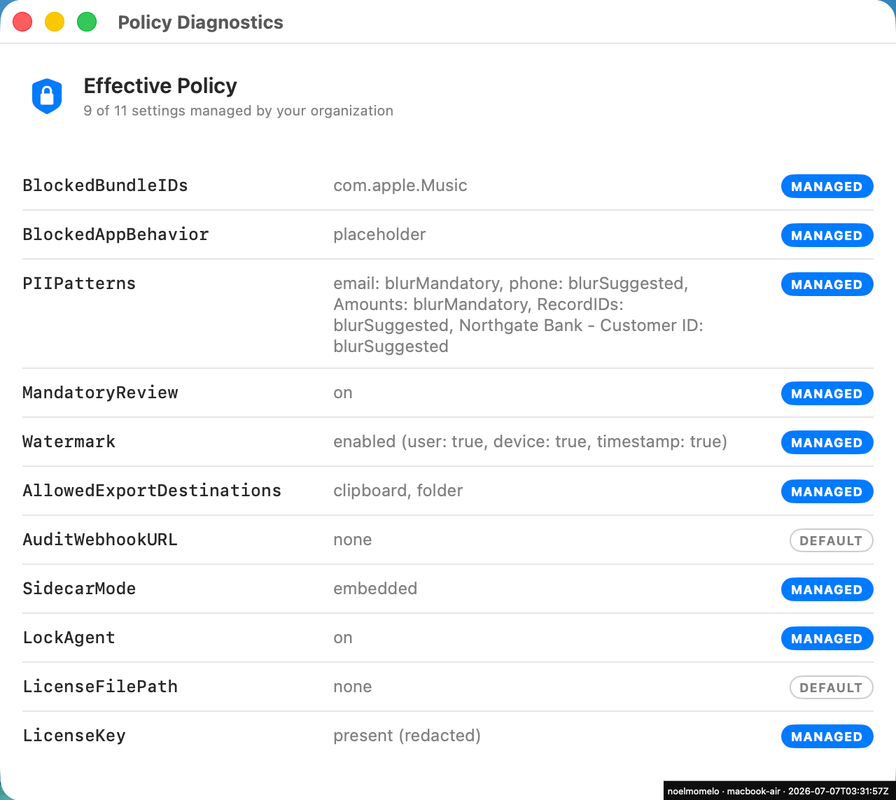
Task: Click the placeholder value
Action: click(379, 234)
